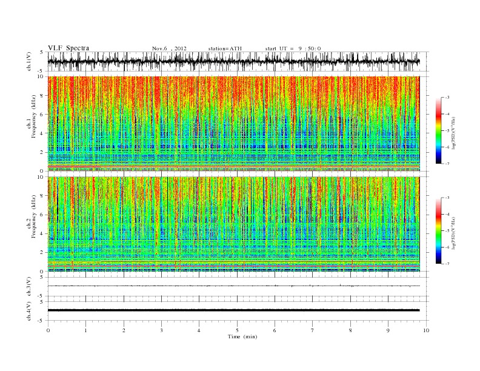Click the time axis tick label "5"
Screen dimensions: 480x371
pos(237,330)
